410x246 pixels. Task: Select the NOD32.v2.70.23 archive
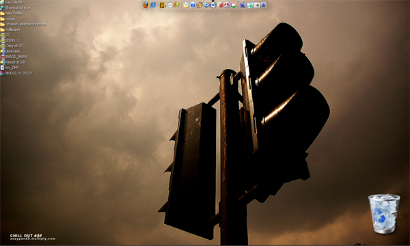(16, 73)
